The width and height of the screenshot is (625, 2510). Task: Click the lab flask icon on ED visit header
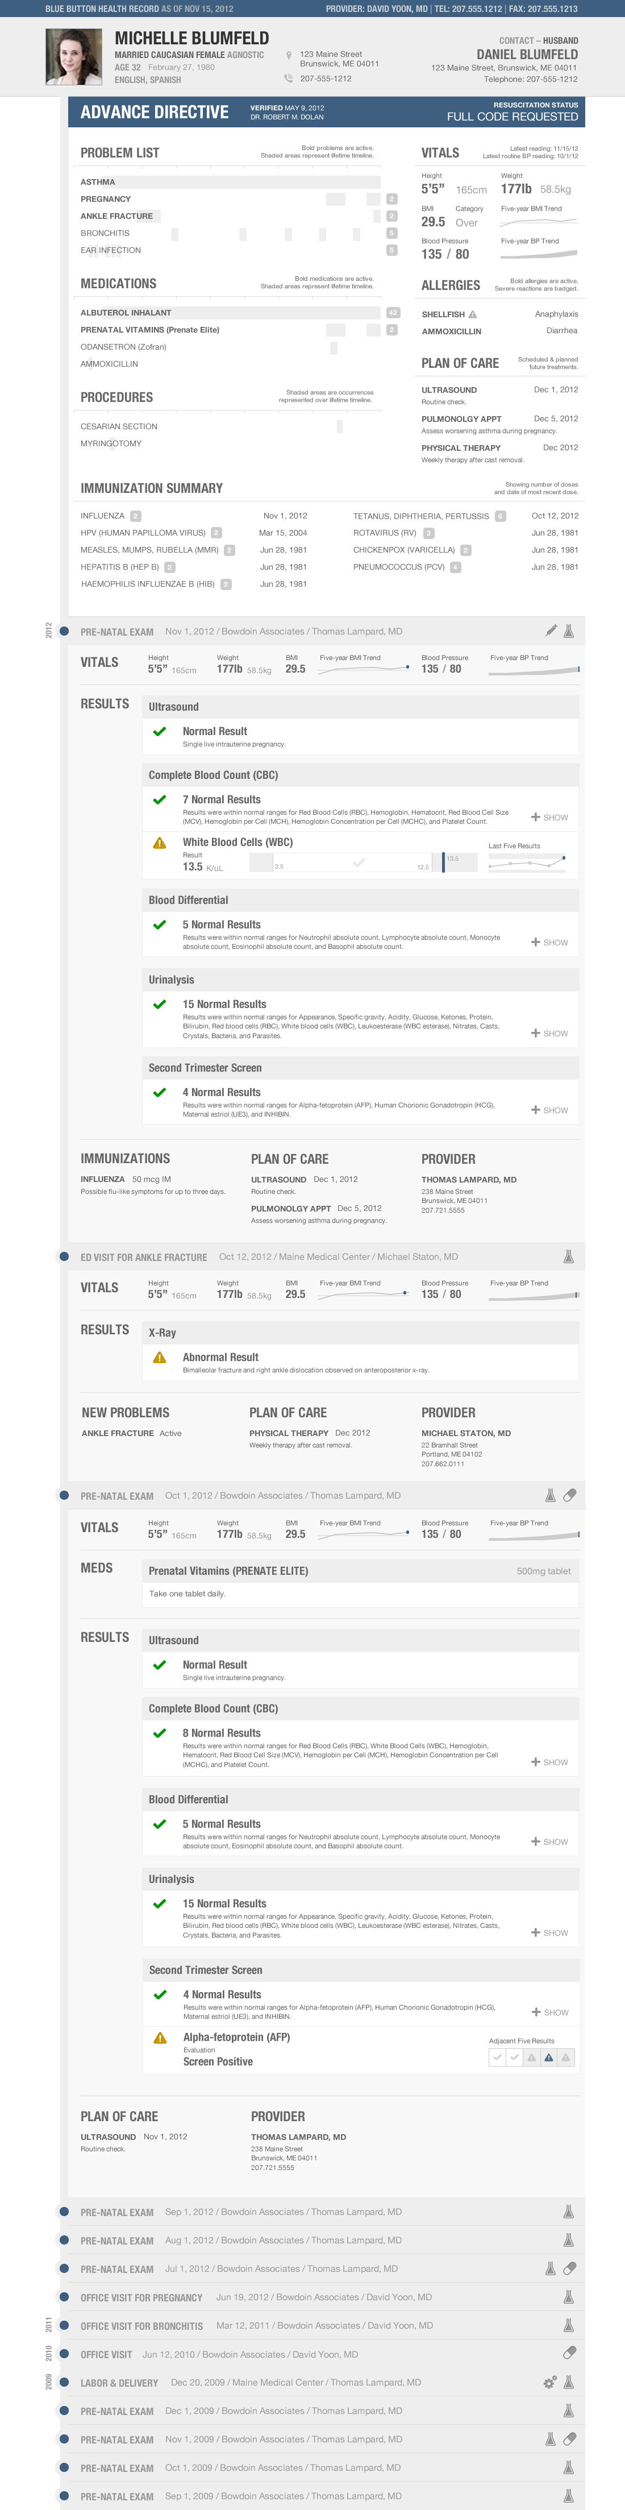569,1256
